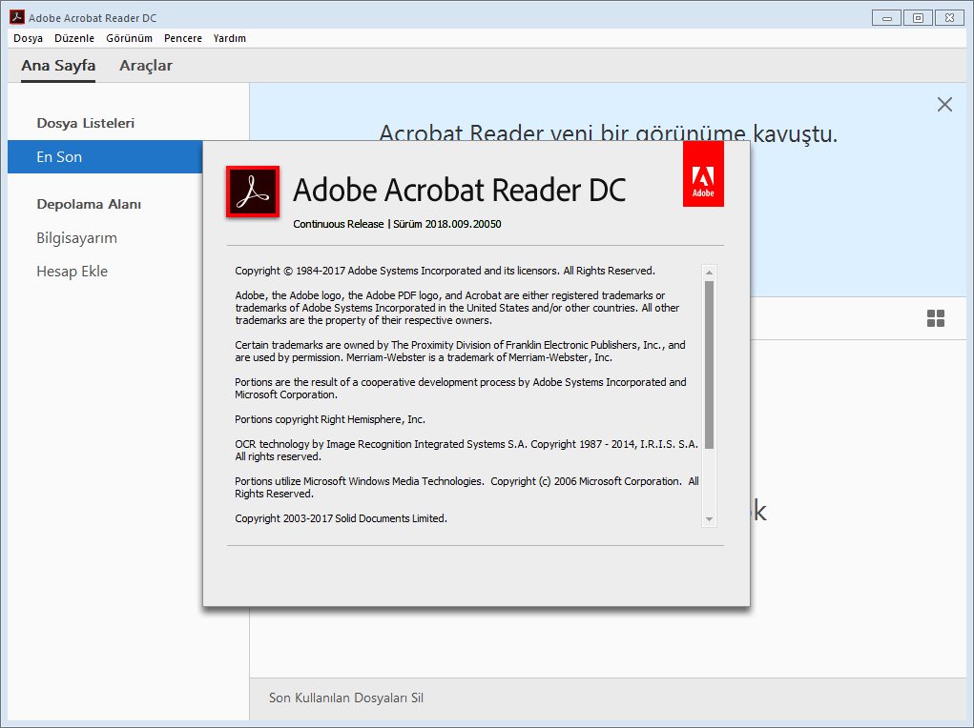The height and width of the screenshot is (728, 974).
Task: Click Son Kullanılan Dosyaları Sil
Action: click(346, 698)
